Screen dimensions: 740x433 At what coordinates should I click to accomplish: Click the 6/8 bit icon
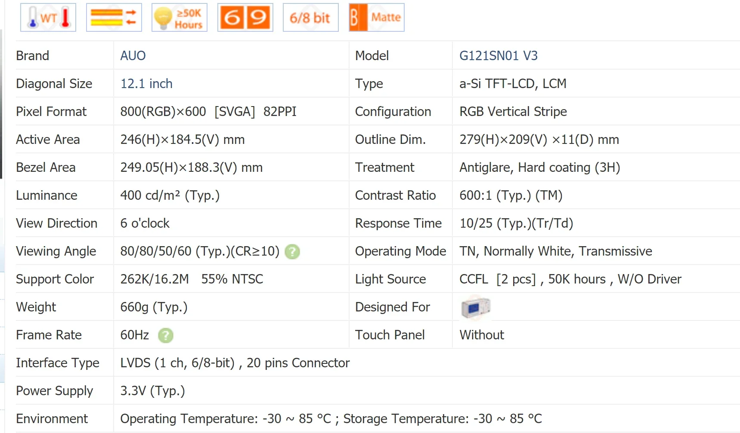click(311, 17)
